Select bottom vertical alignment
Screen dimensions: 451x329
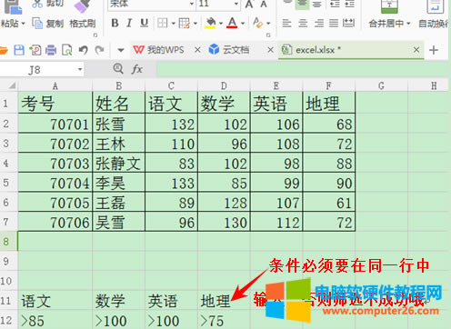(x=317, y=5)
